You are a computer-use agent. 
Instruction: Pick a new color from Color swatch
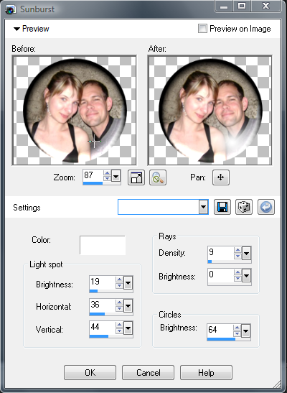(x=103, y=245)
